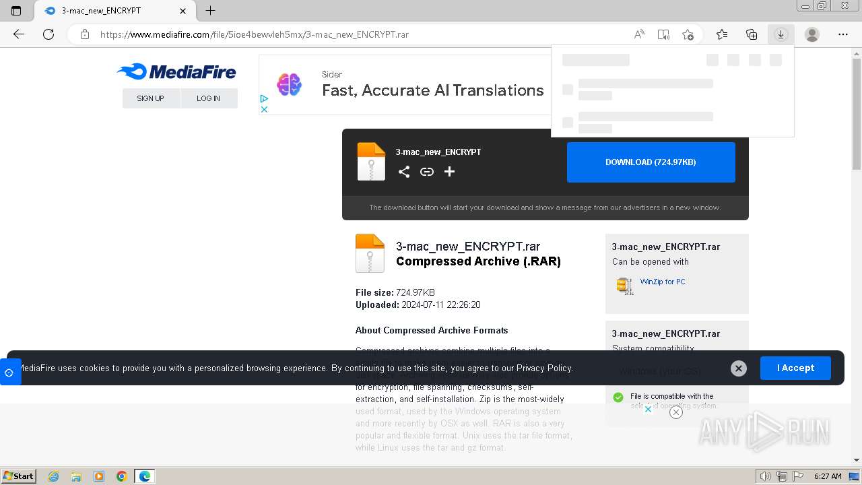The image size is (862, 485).
Task: Click the network icon in system tray
Action: 782,476
